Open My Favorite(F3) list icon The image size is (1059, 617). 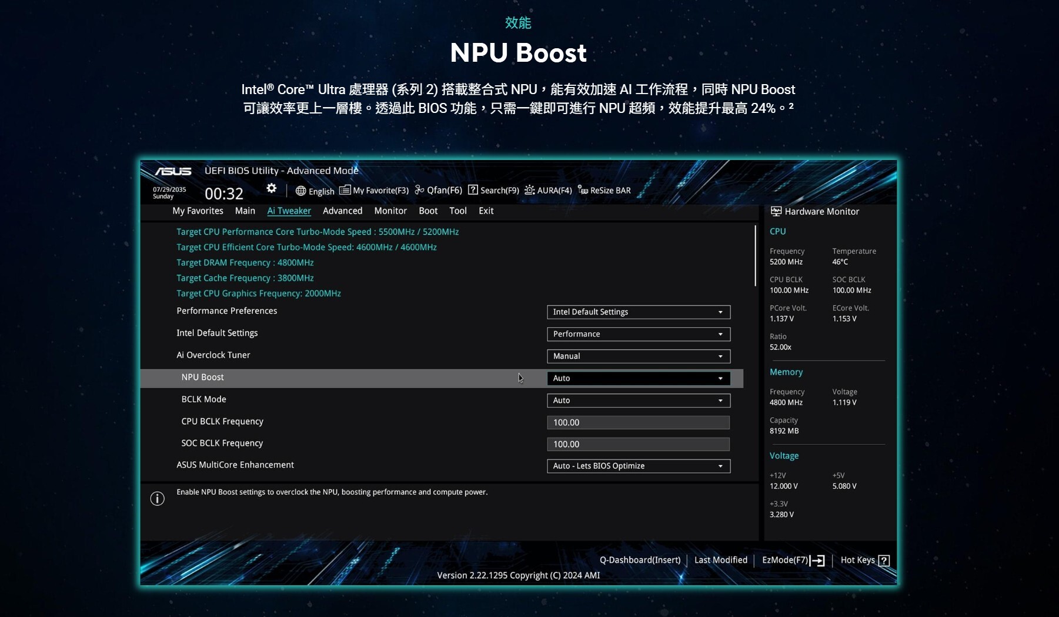pos(345,190)
